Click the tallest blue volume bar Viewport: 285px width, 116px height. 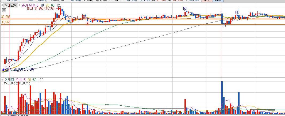[x=222, y=98]
